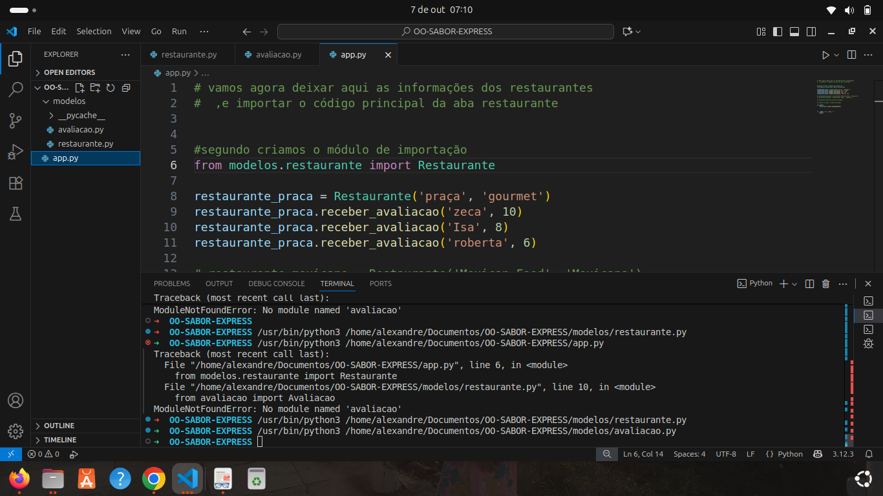Toggle the primary side bar layout button

[x=778, y=32]
